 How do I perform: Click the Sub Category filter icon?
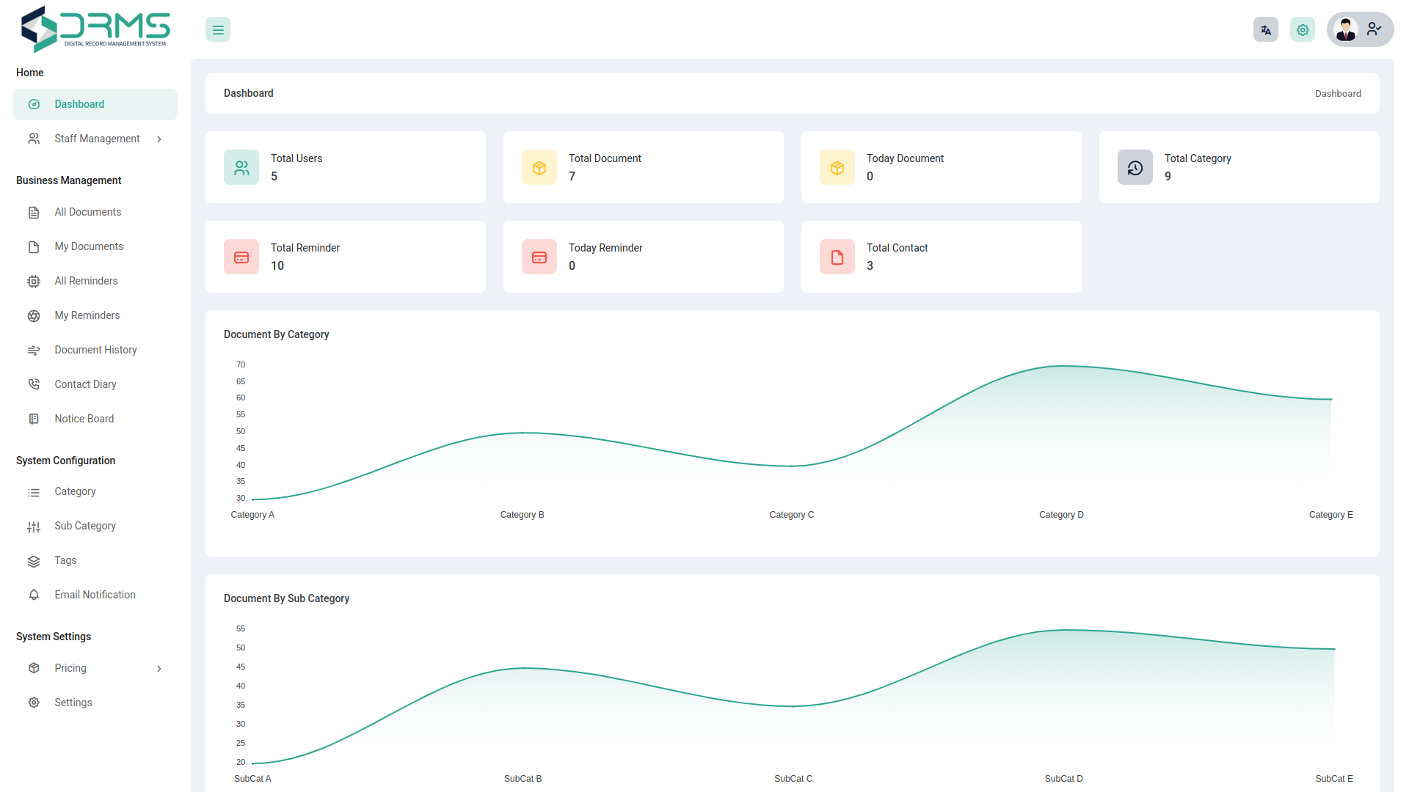click(34, 526)
